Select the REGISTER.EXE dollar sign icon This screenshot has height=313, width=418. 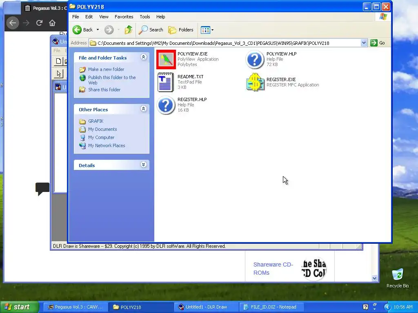point(255,82)
